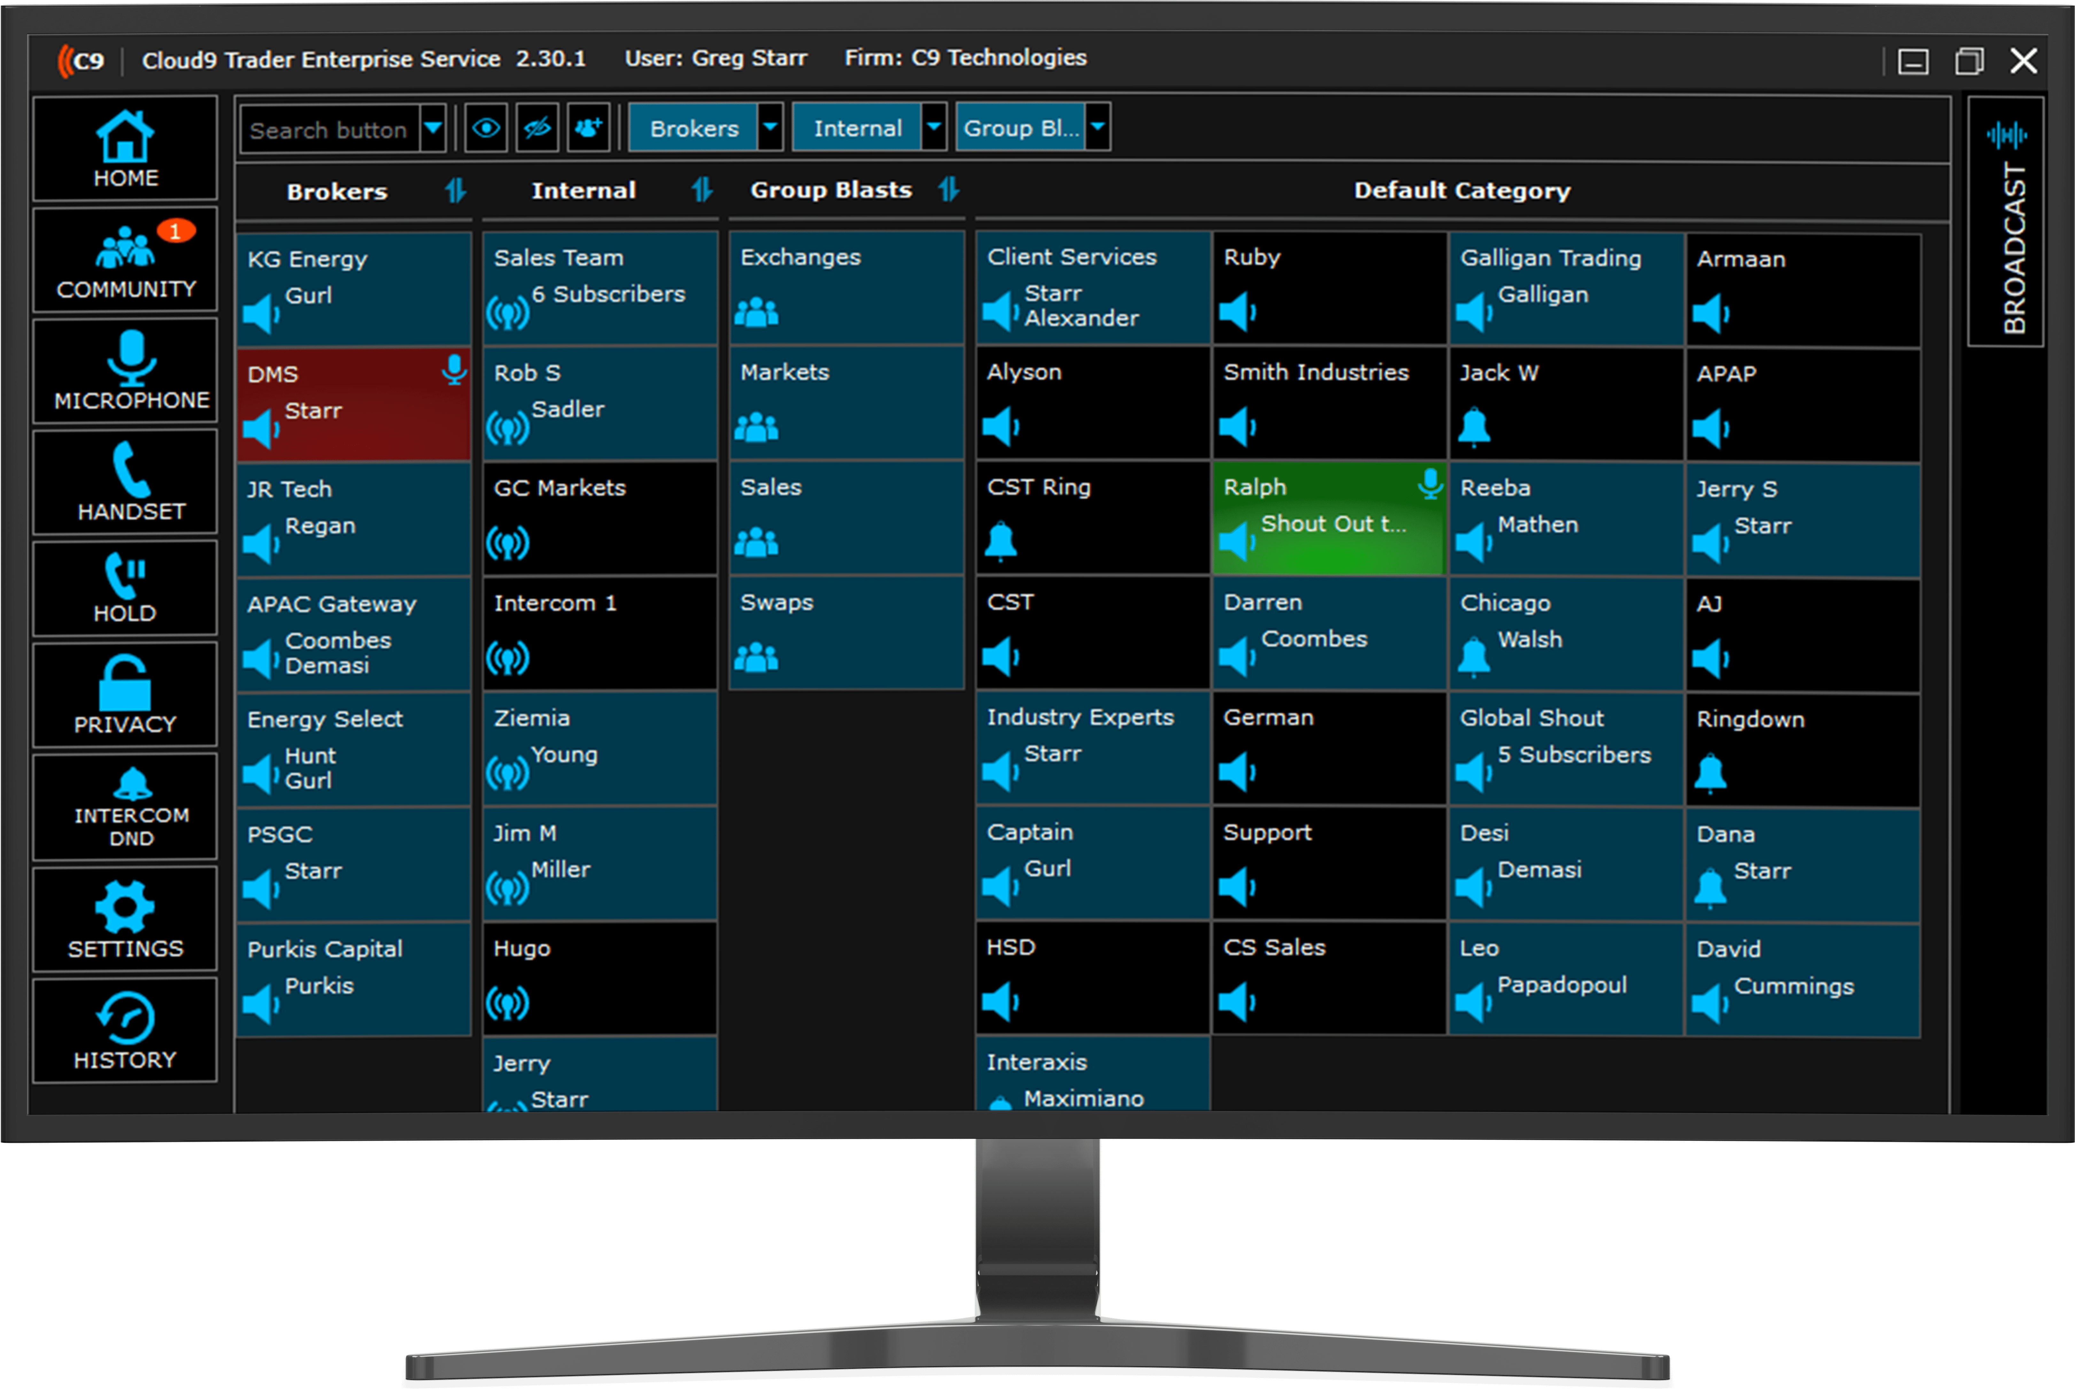Click the Chicago Walsh bell icon
This screenshot has width=2075, height=1389.
click(1474, 657)
